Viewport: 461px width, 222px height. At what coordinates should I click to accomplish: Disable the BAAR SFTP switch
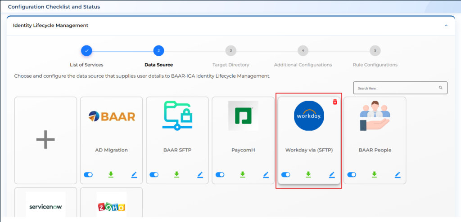tap(154, 175)
